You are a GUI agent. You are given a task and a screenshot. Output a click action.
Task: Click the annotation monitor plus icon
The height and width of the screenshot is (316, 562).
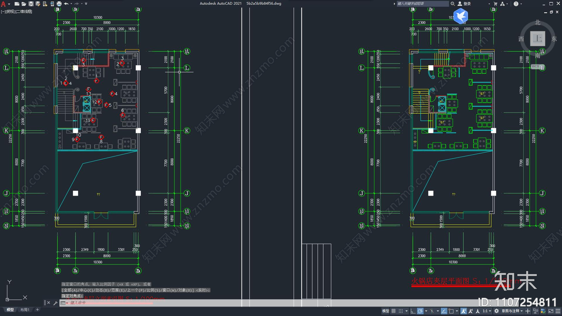[528, 311]
